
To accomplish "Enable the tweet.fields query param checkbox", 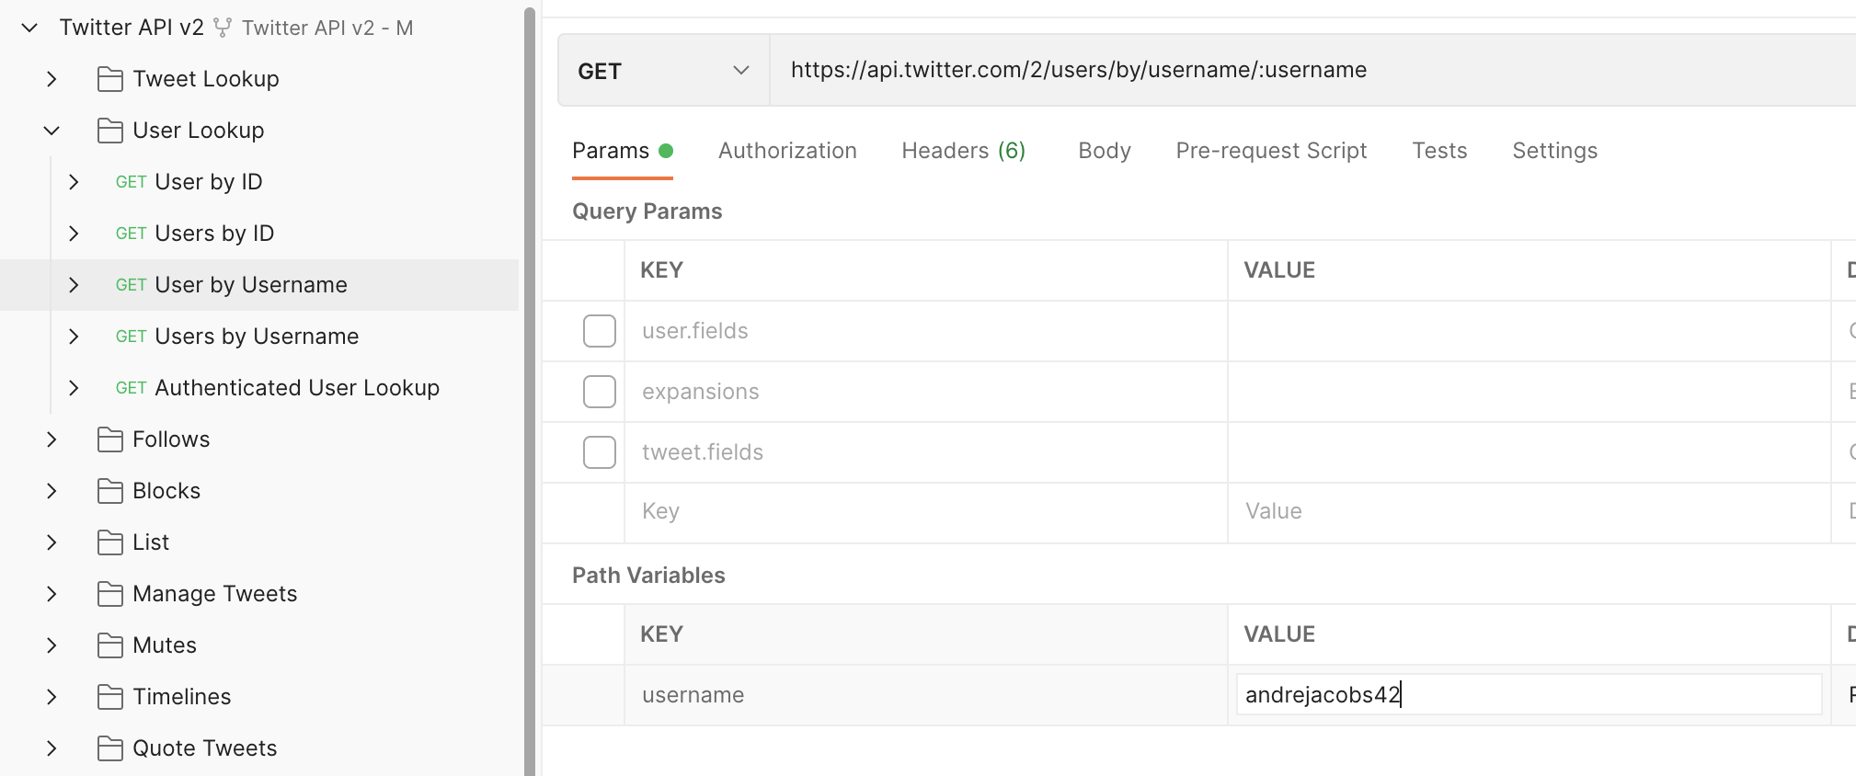I will (x=600, y=452).
